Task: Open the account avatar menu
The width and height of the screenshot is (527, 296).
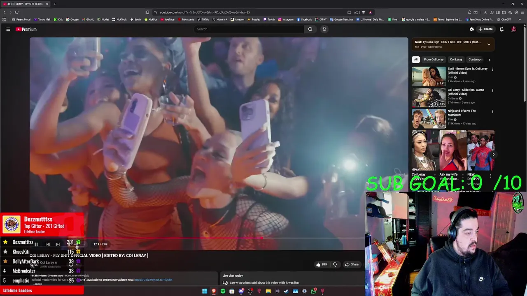Action: pos(513,29)
